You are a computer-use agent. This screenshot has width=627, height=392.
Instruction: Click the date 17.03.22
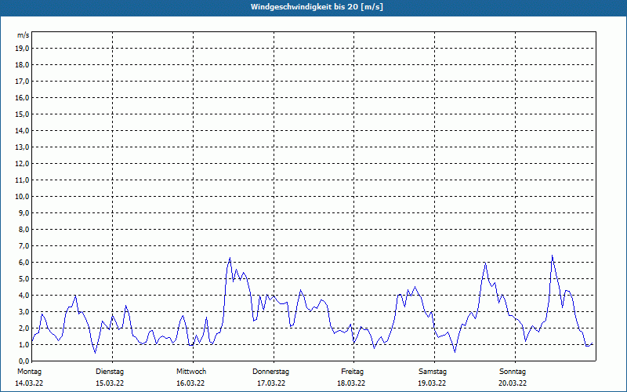coord(271,383)
